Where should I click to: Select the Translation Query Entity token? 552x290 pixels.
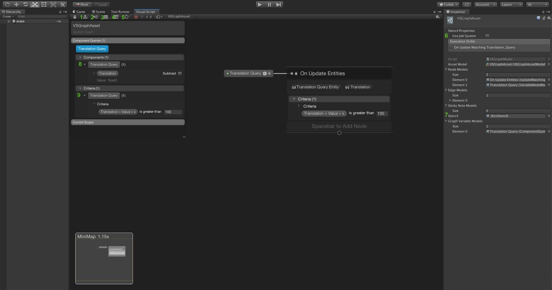tap(315, 87)
